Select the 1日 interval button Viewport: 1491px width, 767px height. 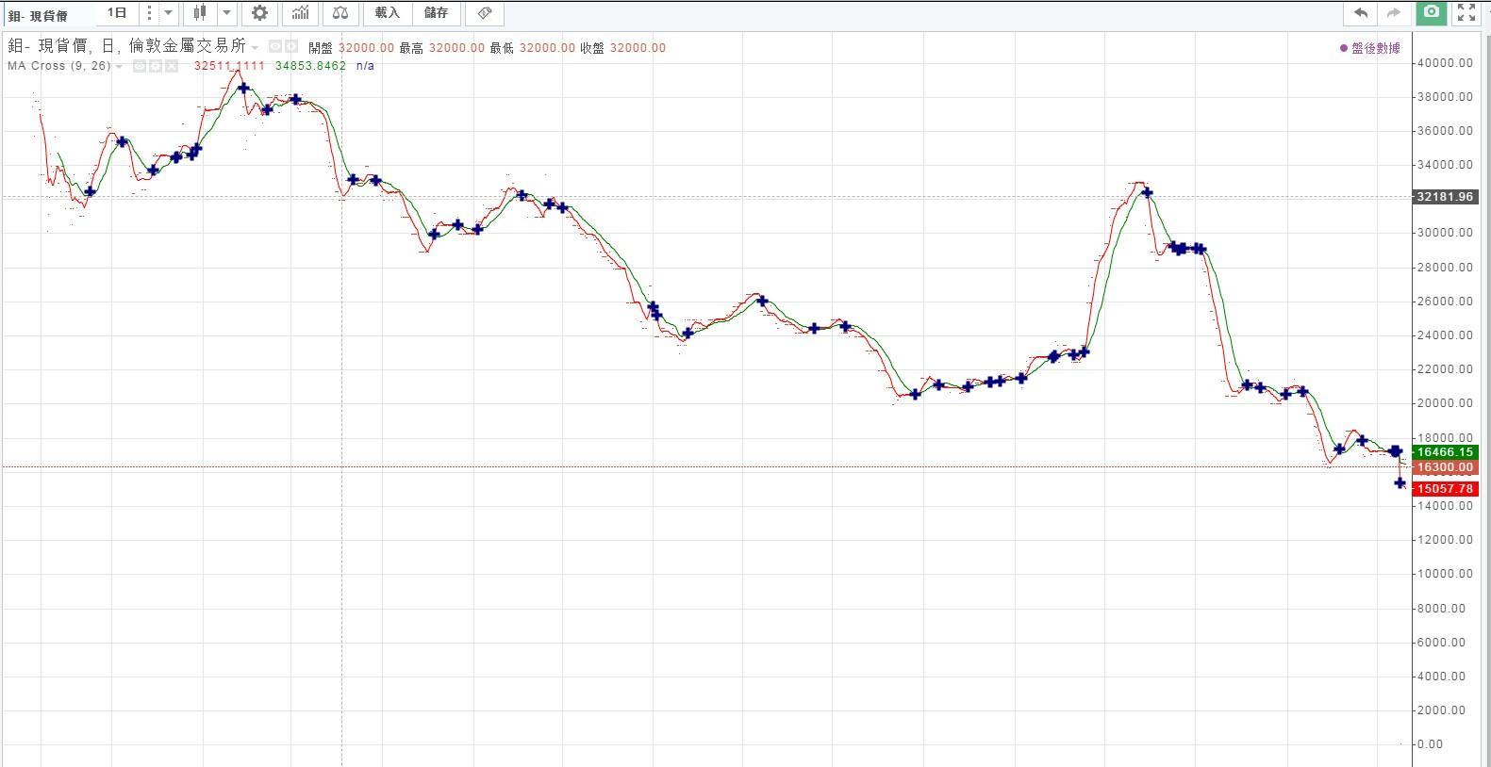point(117,13)
